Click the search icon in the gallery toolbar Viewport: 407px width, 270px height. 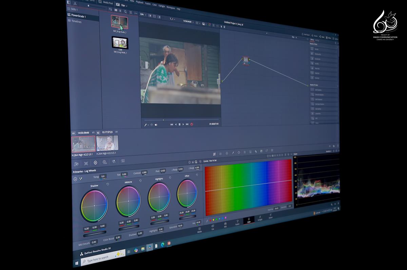(x=125, y=12)
